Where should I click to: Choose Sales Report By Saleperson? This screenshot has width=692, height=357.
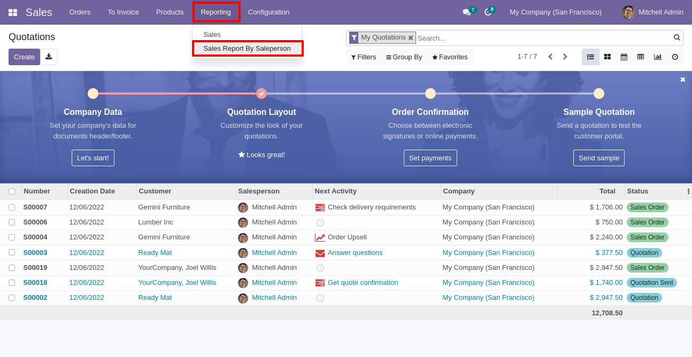tap(247, 48)
